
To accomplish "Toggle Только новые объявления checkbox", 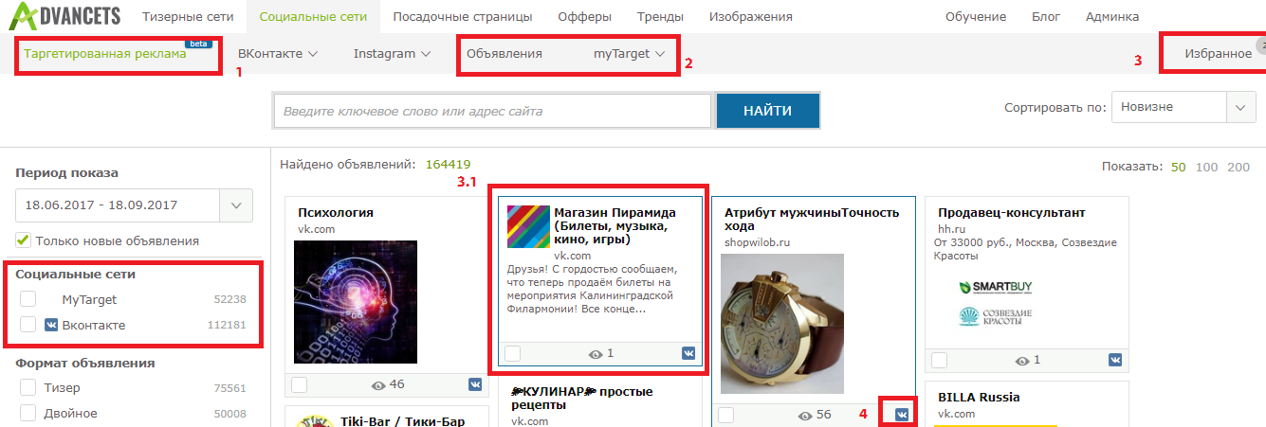I will click(x=24, y=240).
